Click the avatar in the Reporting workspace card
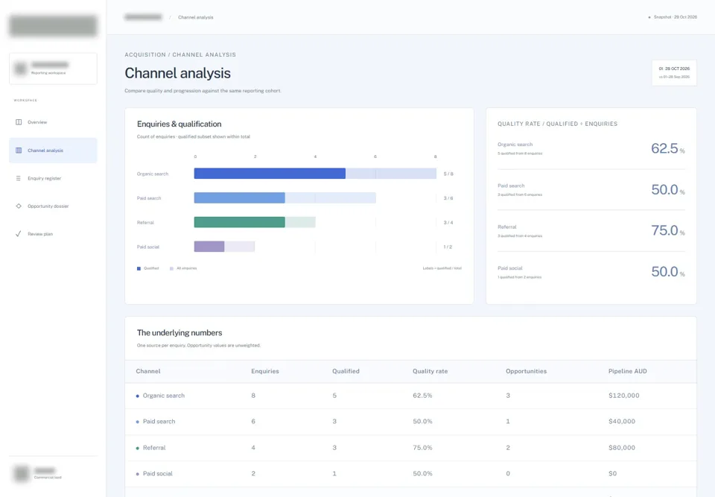 point(21,69)
